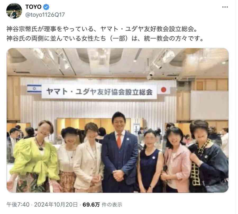Open the three-dot more options menu
The height and width of the screenshot is (214, 238).
pyautogui.click(x=225, y=7)
